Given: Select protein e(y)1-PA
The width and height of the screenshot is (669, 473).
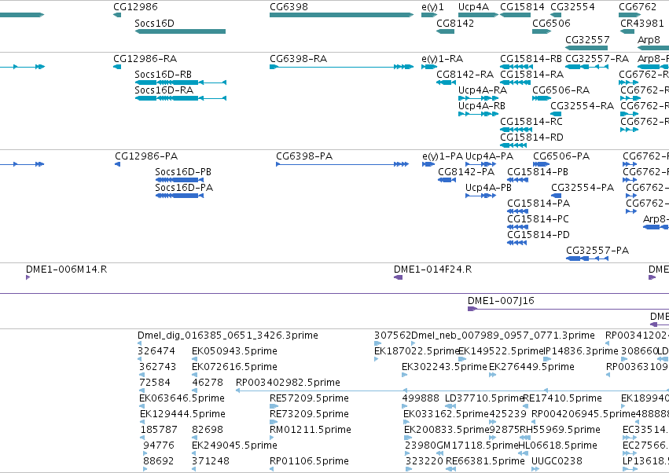Looking at the screenshot, I should (428, 164).
